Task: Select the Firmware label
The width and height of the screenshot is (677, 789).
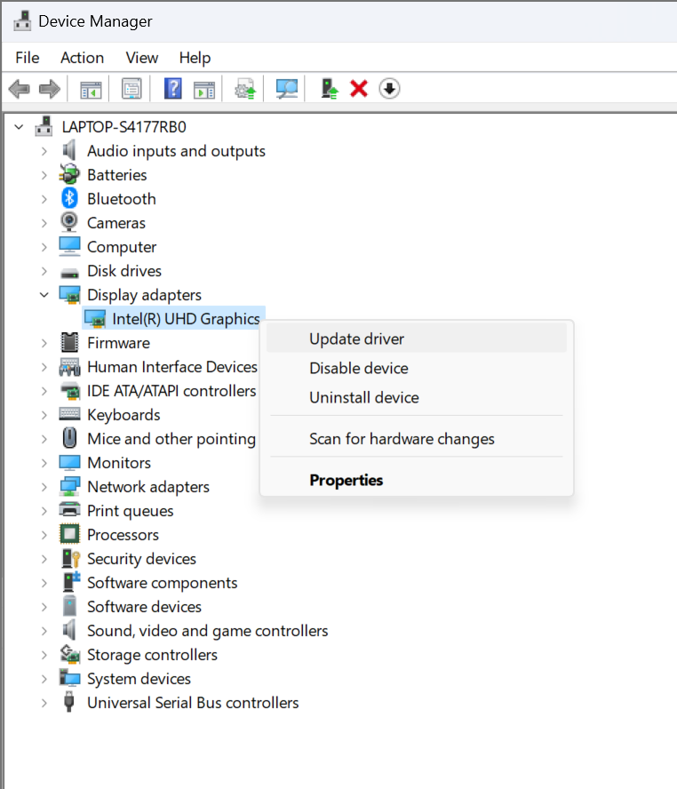Action: coord(118,343)
